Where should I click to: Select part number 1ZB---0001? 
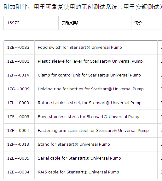(18, 61)
